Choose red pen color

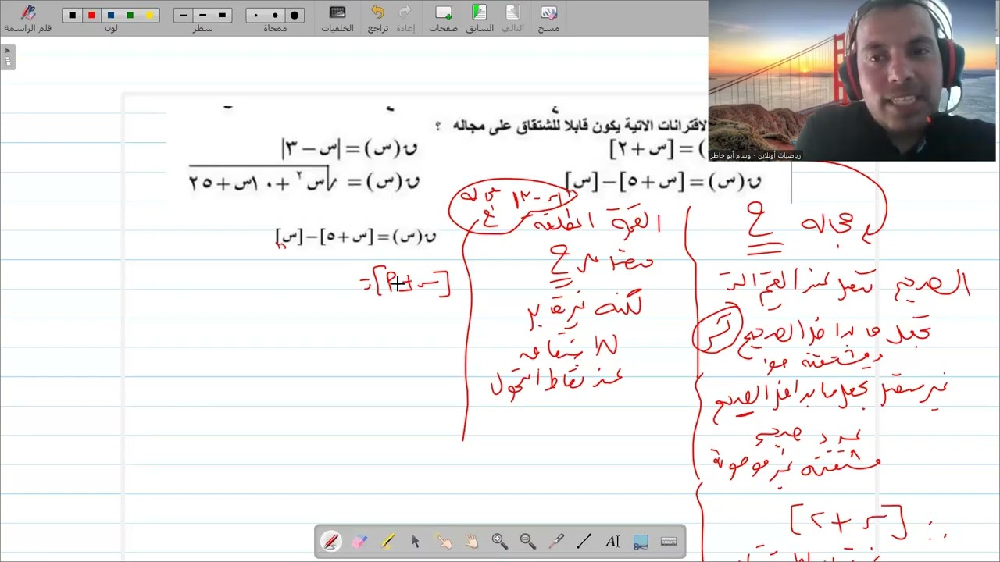tap(91, 15)
